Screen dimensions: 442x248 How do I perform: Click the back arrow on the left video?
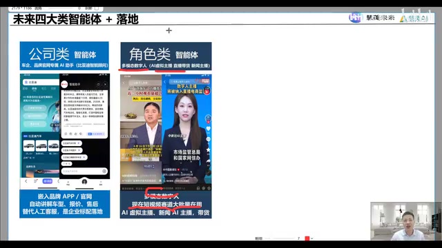124,83
